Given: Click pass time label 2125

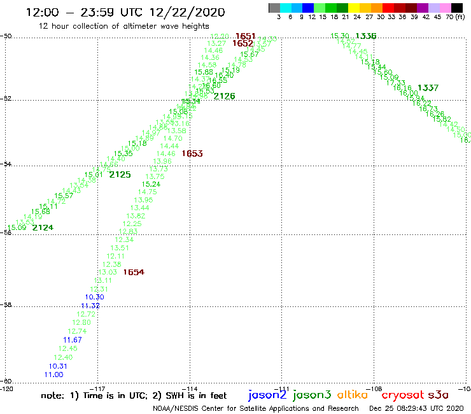Looking at the screenshot, I should coord(120,175).
